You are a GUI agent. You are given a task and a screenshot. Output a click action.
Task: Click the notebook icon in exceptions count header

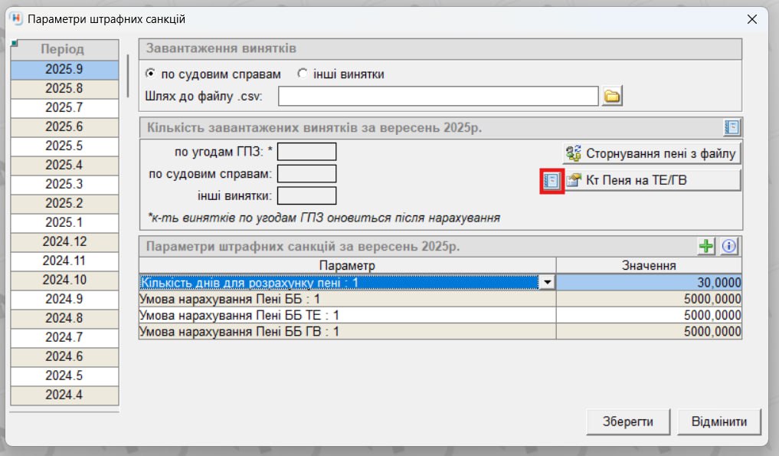pos(732,127)
